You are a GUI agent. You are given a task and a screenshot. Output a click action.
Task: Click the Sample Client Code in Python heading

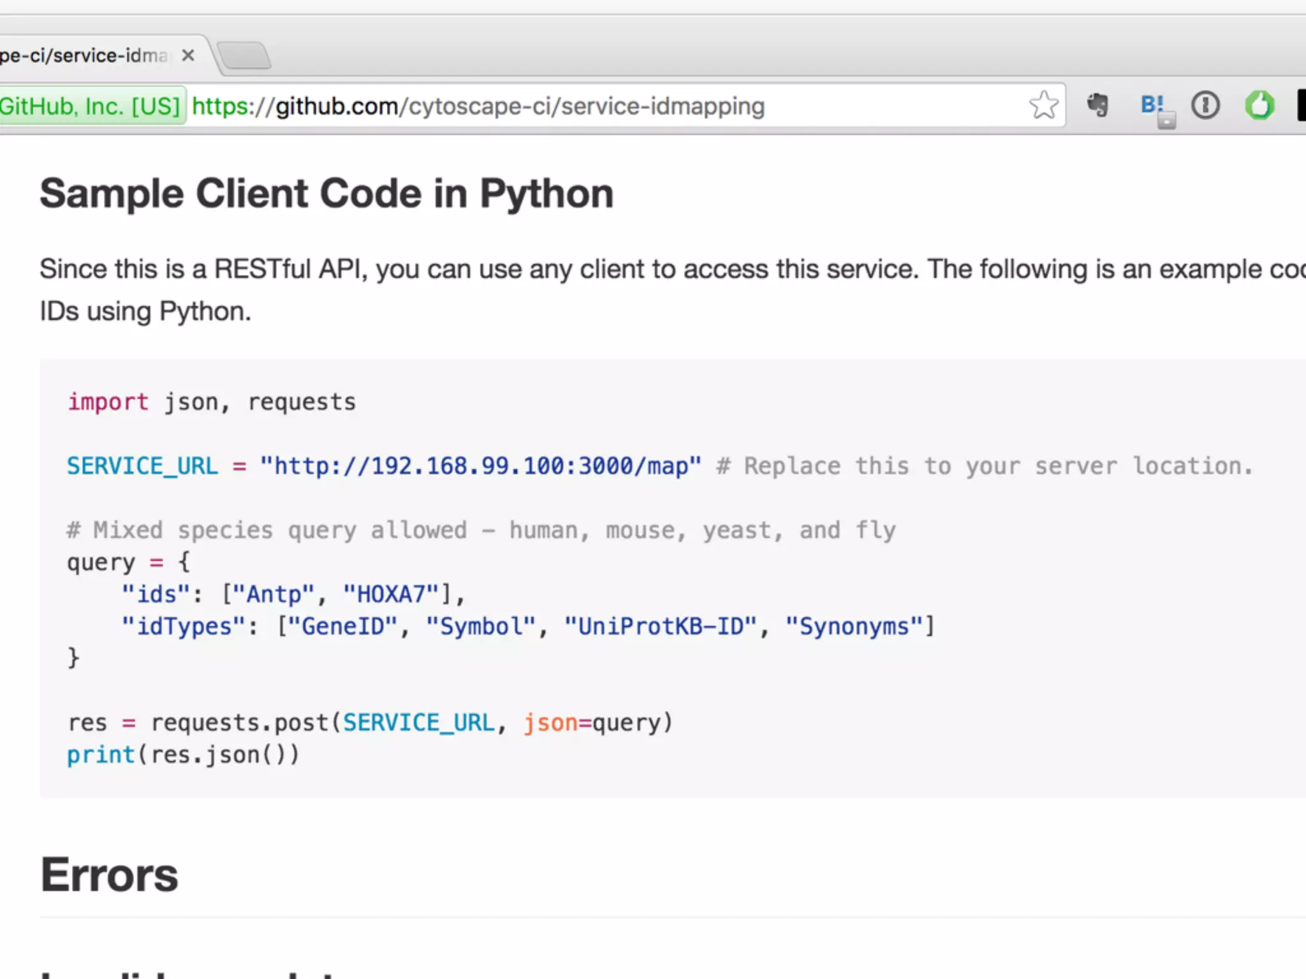[326, 194]
